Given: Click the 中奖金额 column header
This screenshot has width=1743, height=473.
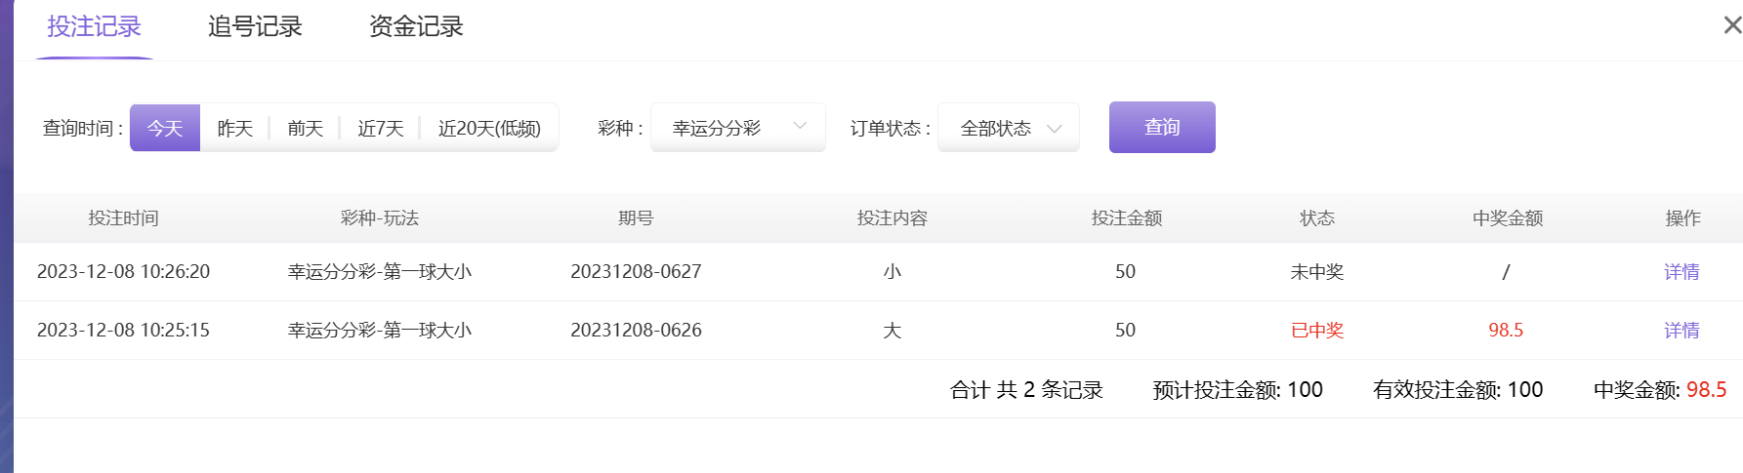Looking at the screenshot, I should click(1507, 218).
